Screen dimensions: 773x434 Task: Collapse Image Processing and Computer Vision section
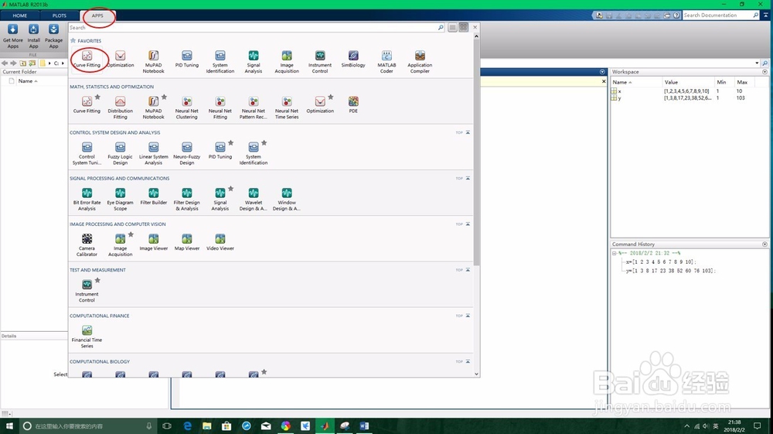[x=468, y=224]
